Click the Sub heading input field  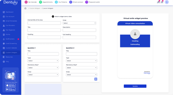pyautogui.click(x=79, y=37)
